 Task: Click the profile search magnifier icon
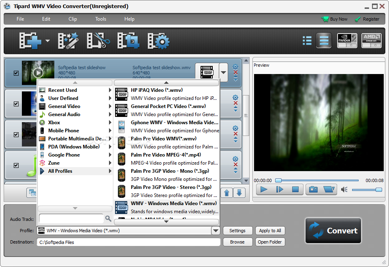pyautogui.click(x=108, y=218)
